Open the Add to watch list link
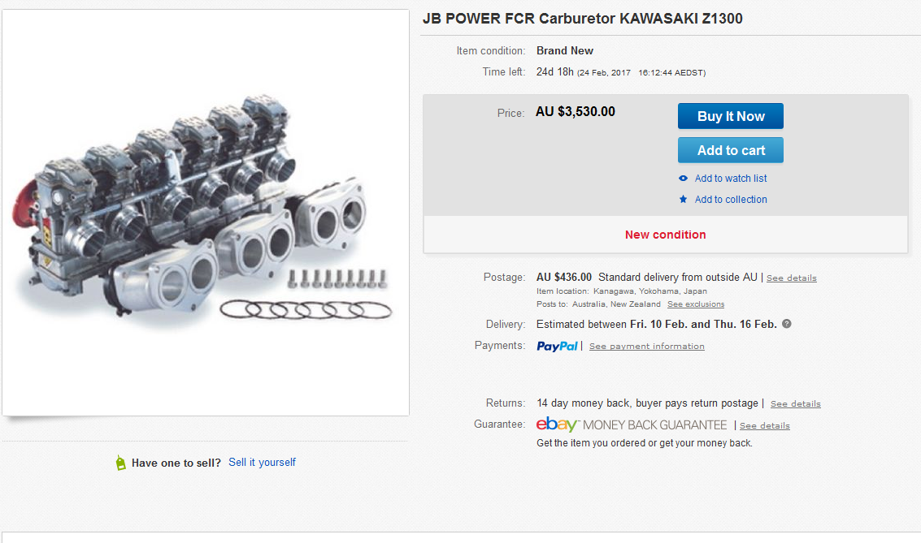This screenshot has width=921, height=543. click(x=731, y=179)
